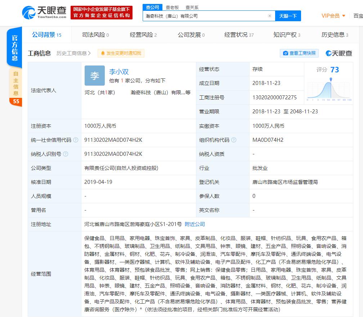Open the 经营风险 tab
This screenshot has height=317, width=363.
point(143,35)
